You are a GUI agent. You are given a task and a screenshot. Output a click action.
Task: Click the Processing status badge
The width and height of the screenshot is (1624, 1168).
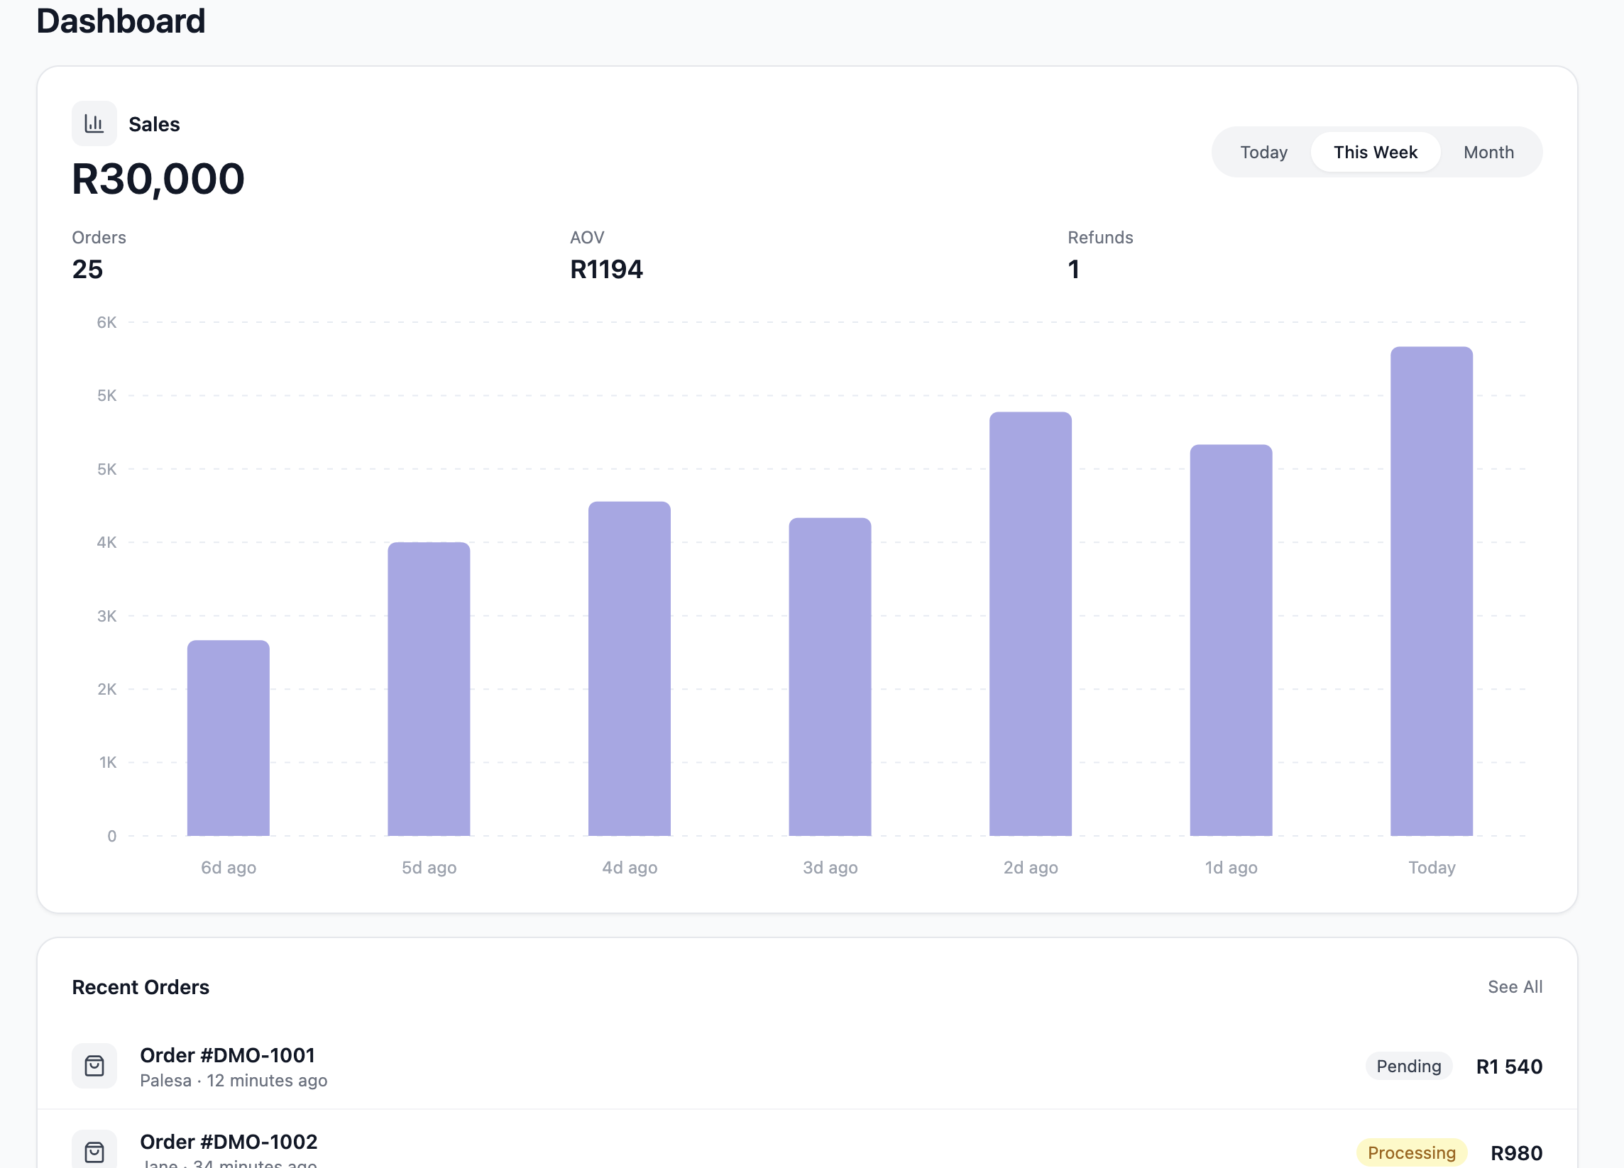tap(1410, 1152)
